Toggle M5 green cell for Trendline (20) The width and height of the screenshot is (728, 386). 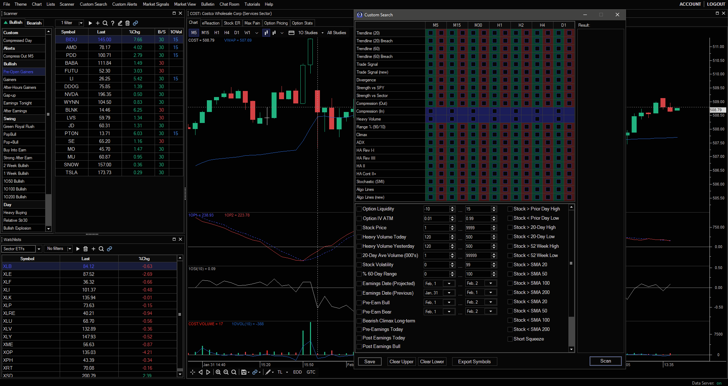point(431,33)
